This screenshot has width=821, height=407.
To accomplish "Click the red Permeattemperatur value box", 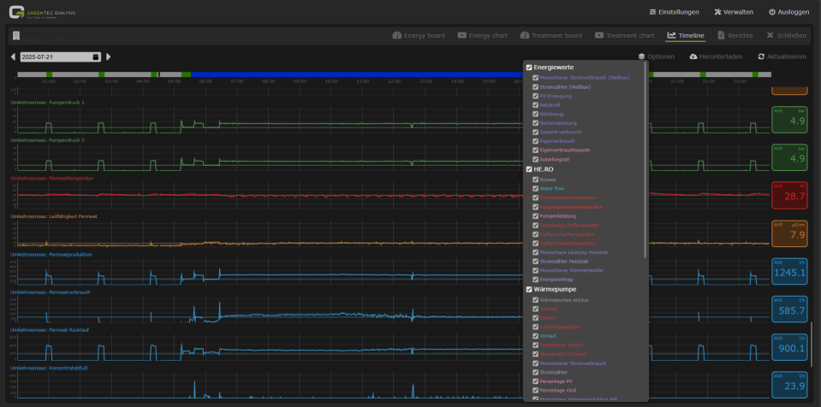I will [x=789, y=196].
